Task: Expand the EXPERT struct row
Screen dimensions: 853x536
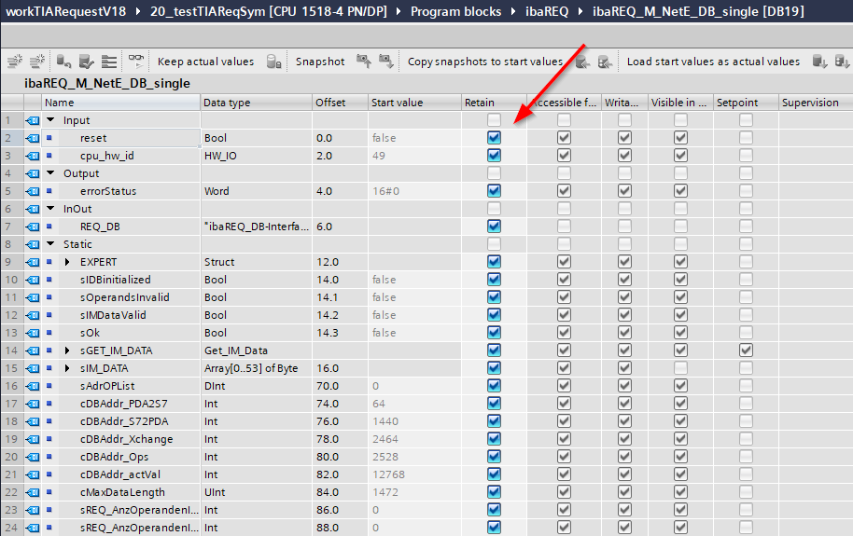Action: (x=67, y=262)
